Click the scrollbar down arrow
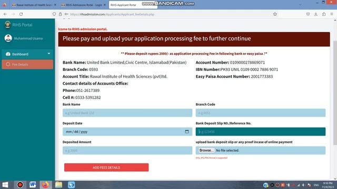The image size is (337, 189). 335,178
